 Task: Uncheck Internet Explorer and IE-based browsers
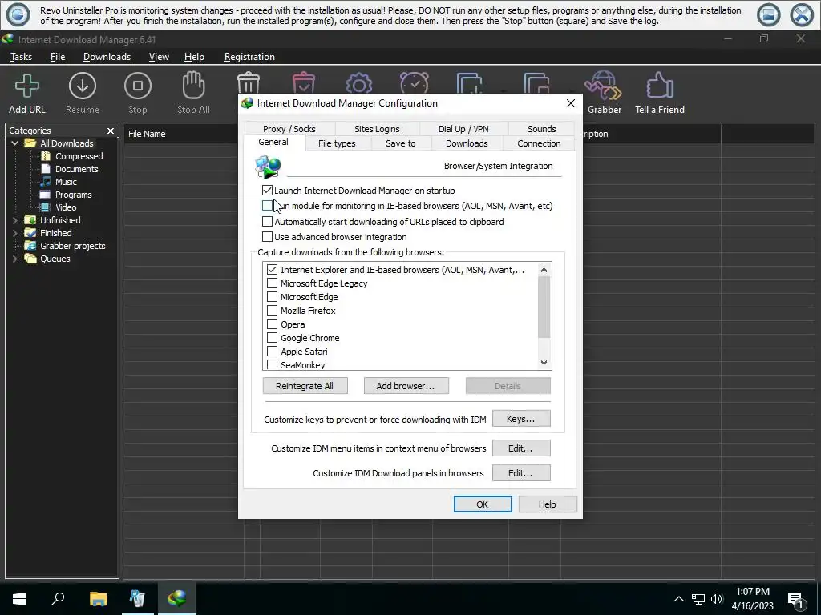pos(272,270)
